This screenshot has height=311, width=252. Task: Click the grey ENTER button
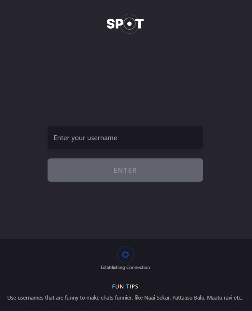(125, 170)
